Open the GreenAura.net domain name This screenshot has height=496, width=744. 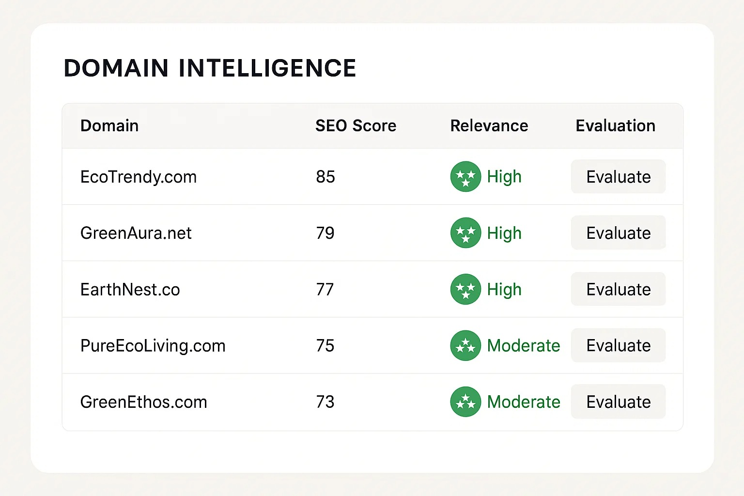tap(136, 233)
